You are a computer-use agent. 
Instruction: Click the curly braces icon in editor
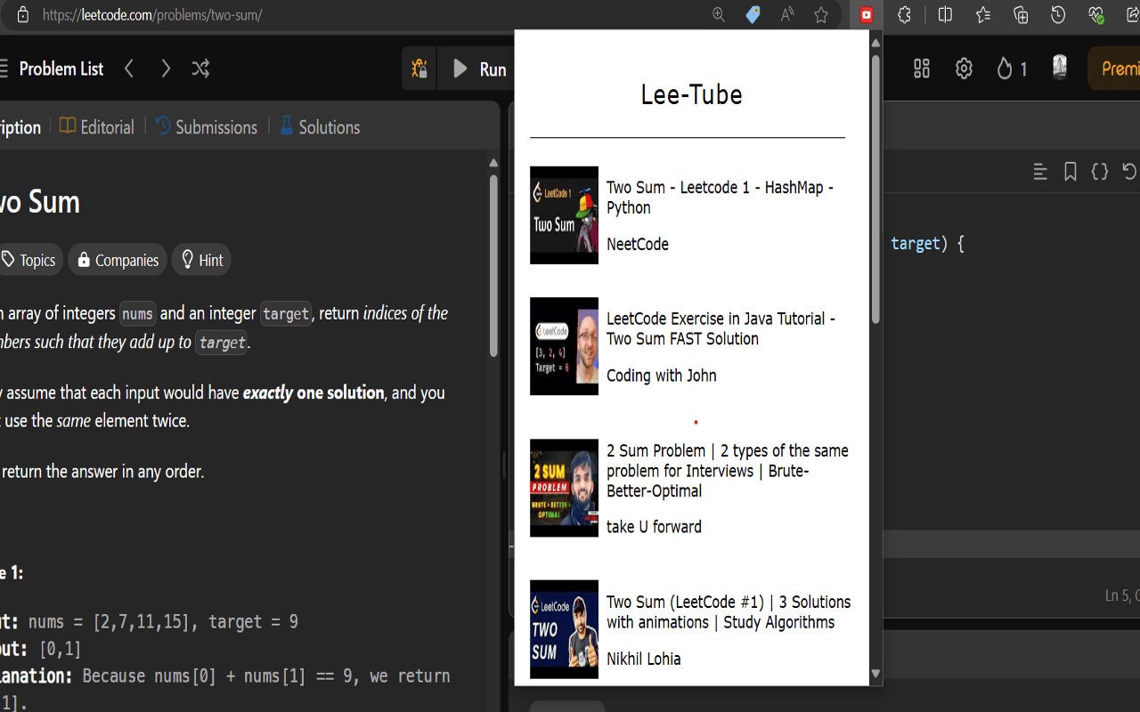tap(1100, 172)
